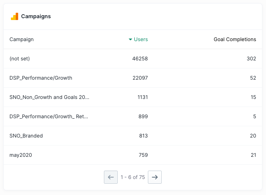266x195 pixels.
Task: Select the DSP_Performance/Growth campaign
Action: (41, 78)
